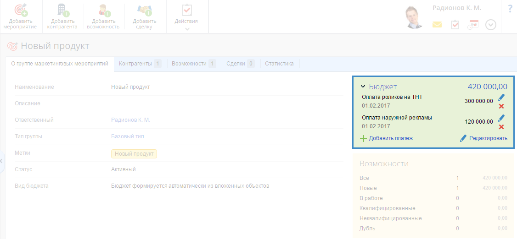Click the Добавить сделку handshake icon
517x239 pixels.
pos(145,11)
